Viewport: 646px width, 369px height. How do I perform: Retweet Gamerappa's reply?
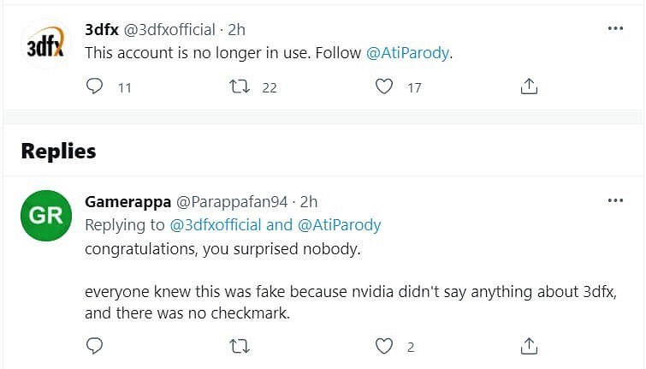click(240, 346)
